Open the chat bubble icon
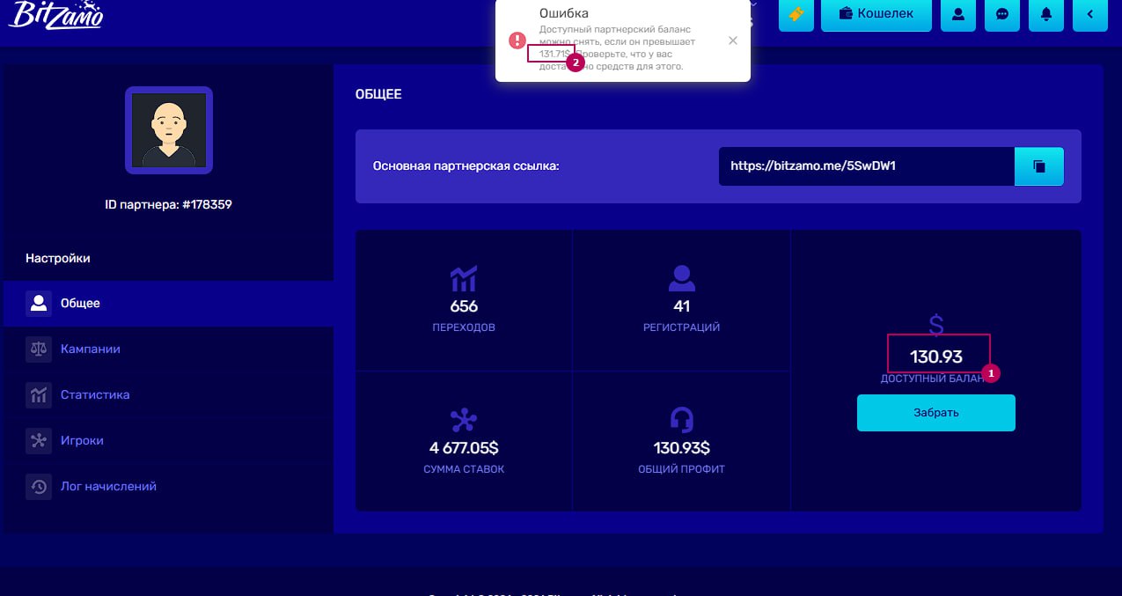 (1002, 14)
